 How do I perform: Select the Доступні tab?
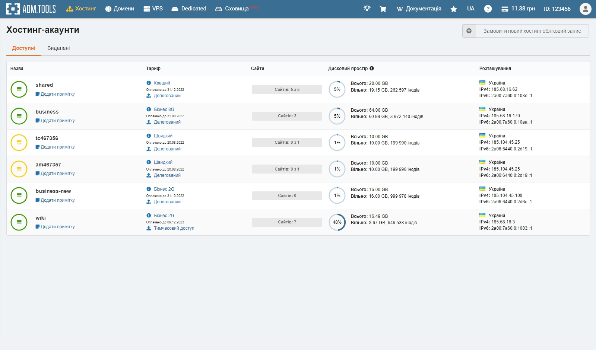24,48
